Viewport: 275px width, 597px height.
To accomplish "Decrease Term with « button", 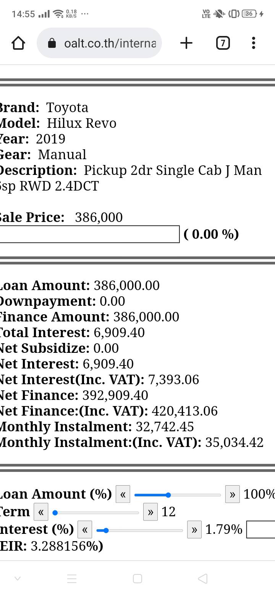I will [41, 512].
